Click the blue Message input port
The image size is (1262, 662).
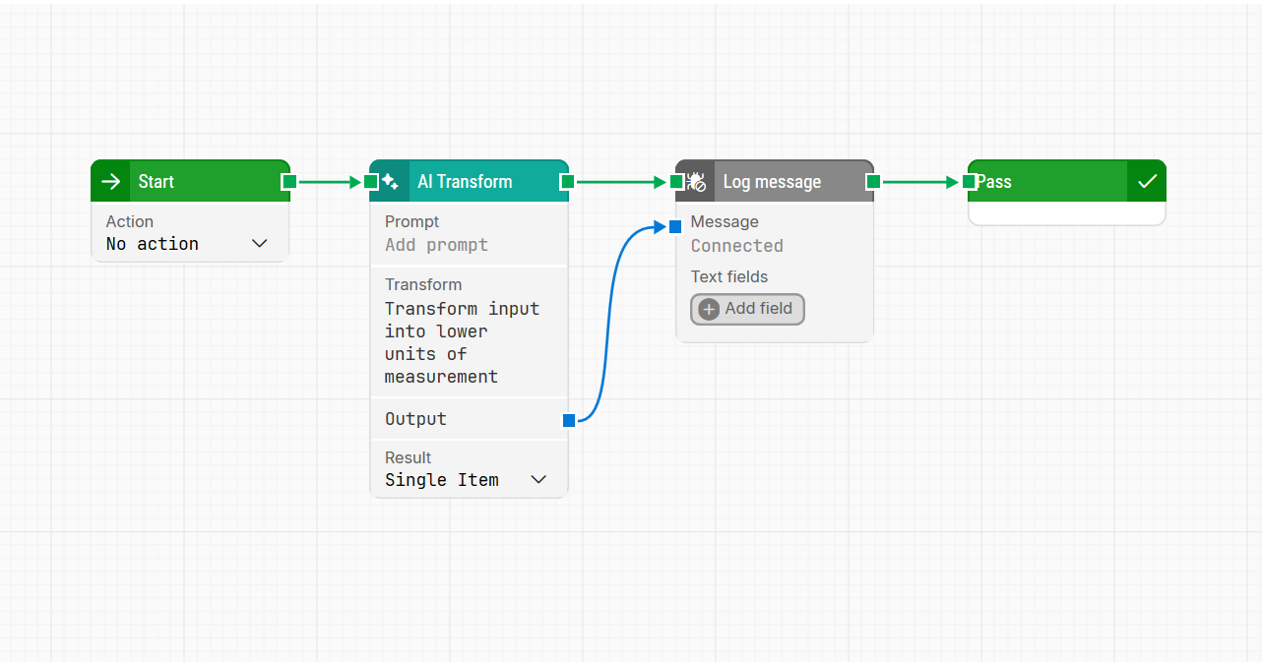pos(675,227)
